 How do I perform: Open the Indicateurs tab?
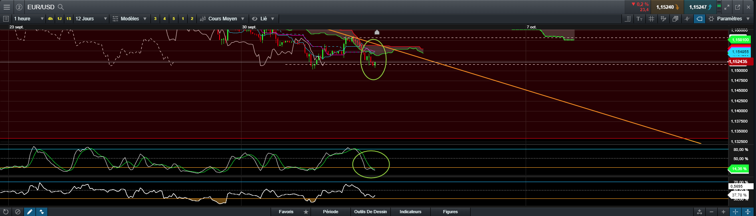(410, 212)
